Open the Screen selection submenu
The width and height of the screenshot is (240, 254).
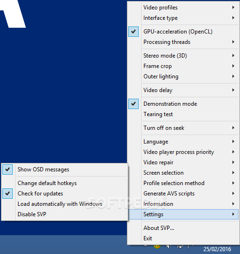click(183, 173)
